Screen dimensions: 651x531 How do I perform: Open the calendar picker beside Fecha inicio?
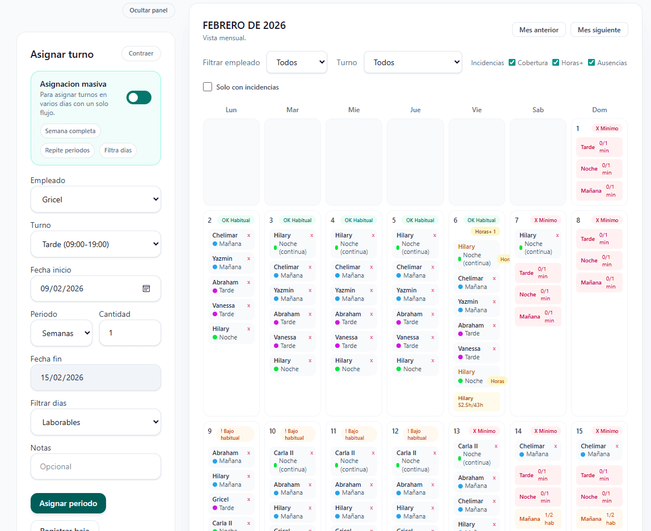146,288
